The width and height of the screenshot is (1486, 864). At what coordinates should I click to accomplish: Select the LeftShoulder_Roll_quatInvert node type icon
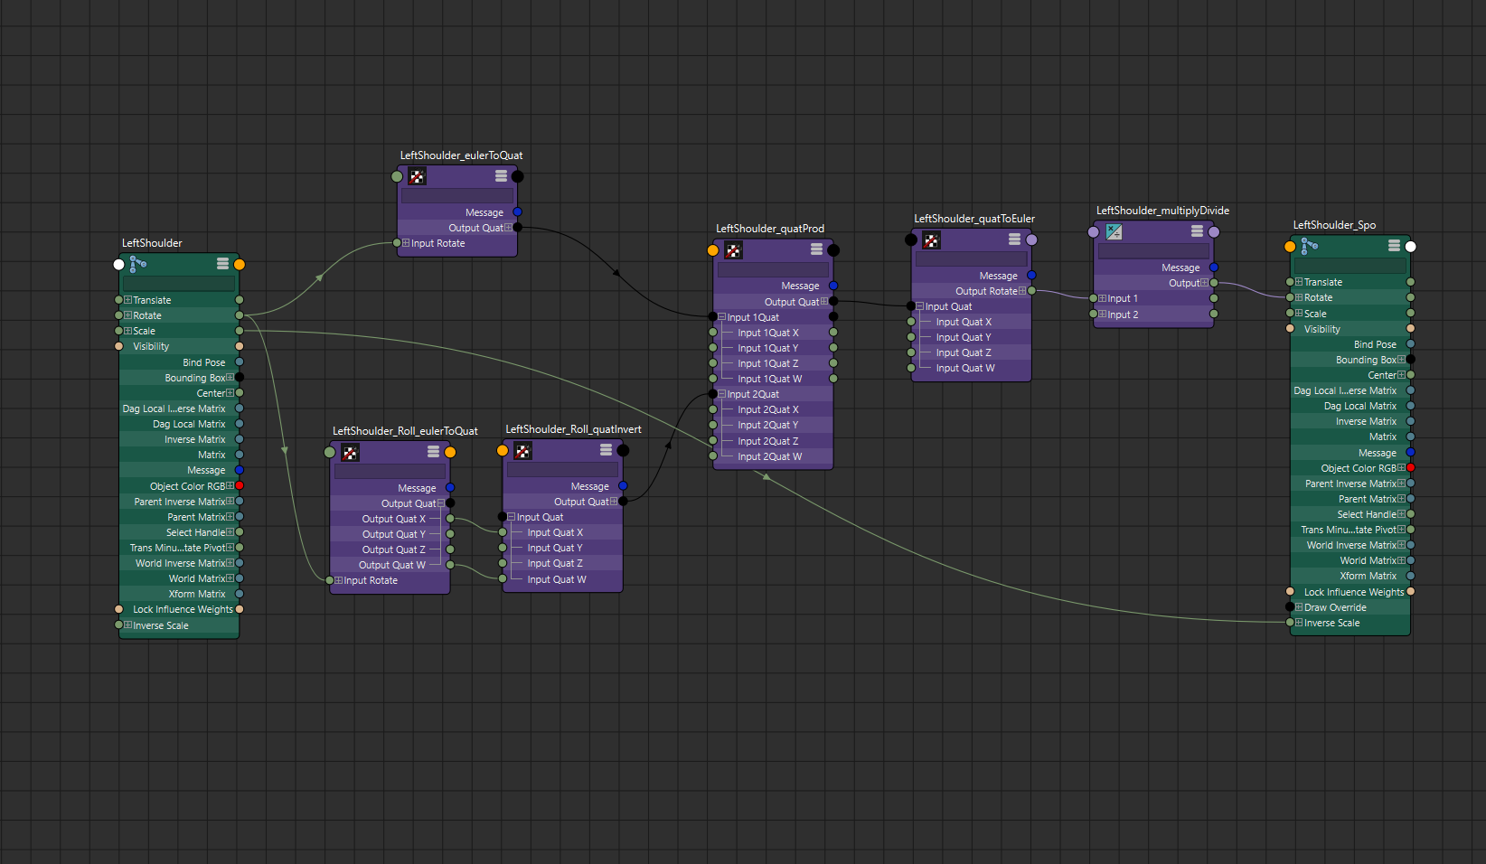coord(522,451)
